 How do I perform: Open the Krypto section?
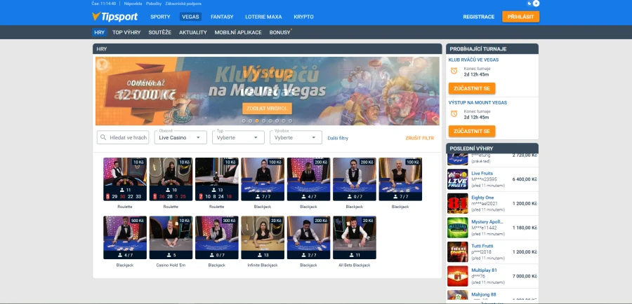(303, 17)
